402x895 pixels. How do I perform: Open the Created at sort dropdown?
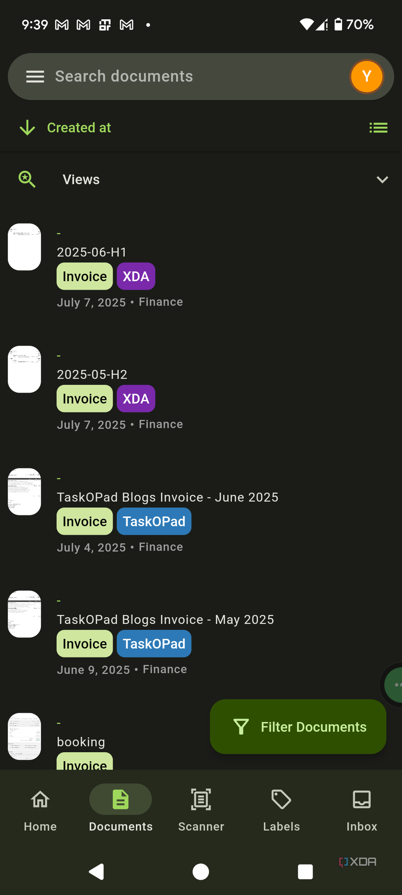[79, 128]
